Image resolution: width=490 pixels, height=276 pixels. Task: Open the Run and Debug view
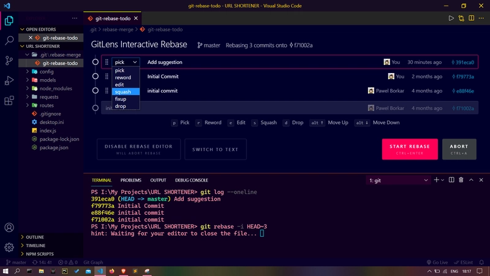point(9,80)
